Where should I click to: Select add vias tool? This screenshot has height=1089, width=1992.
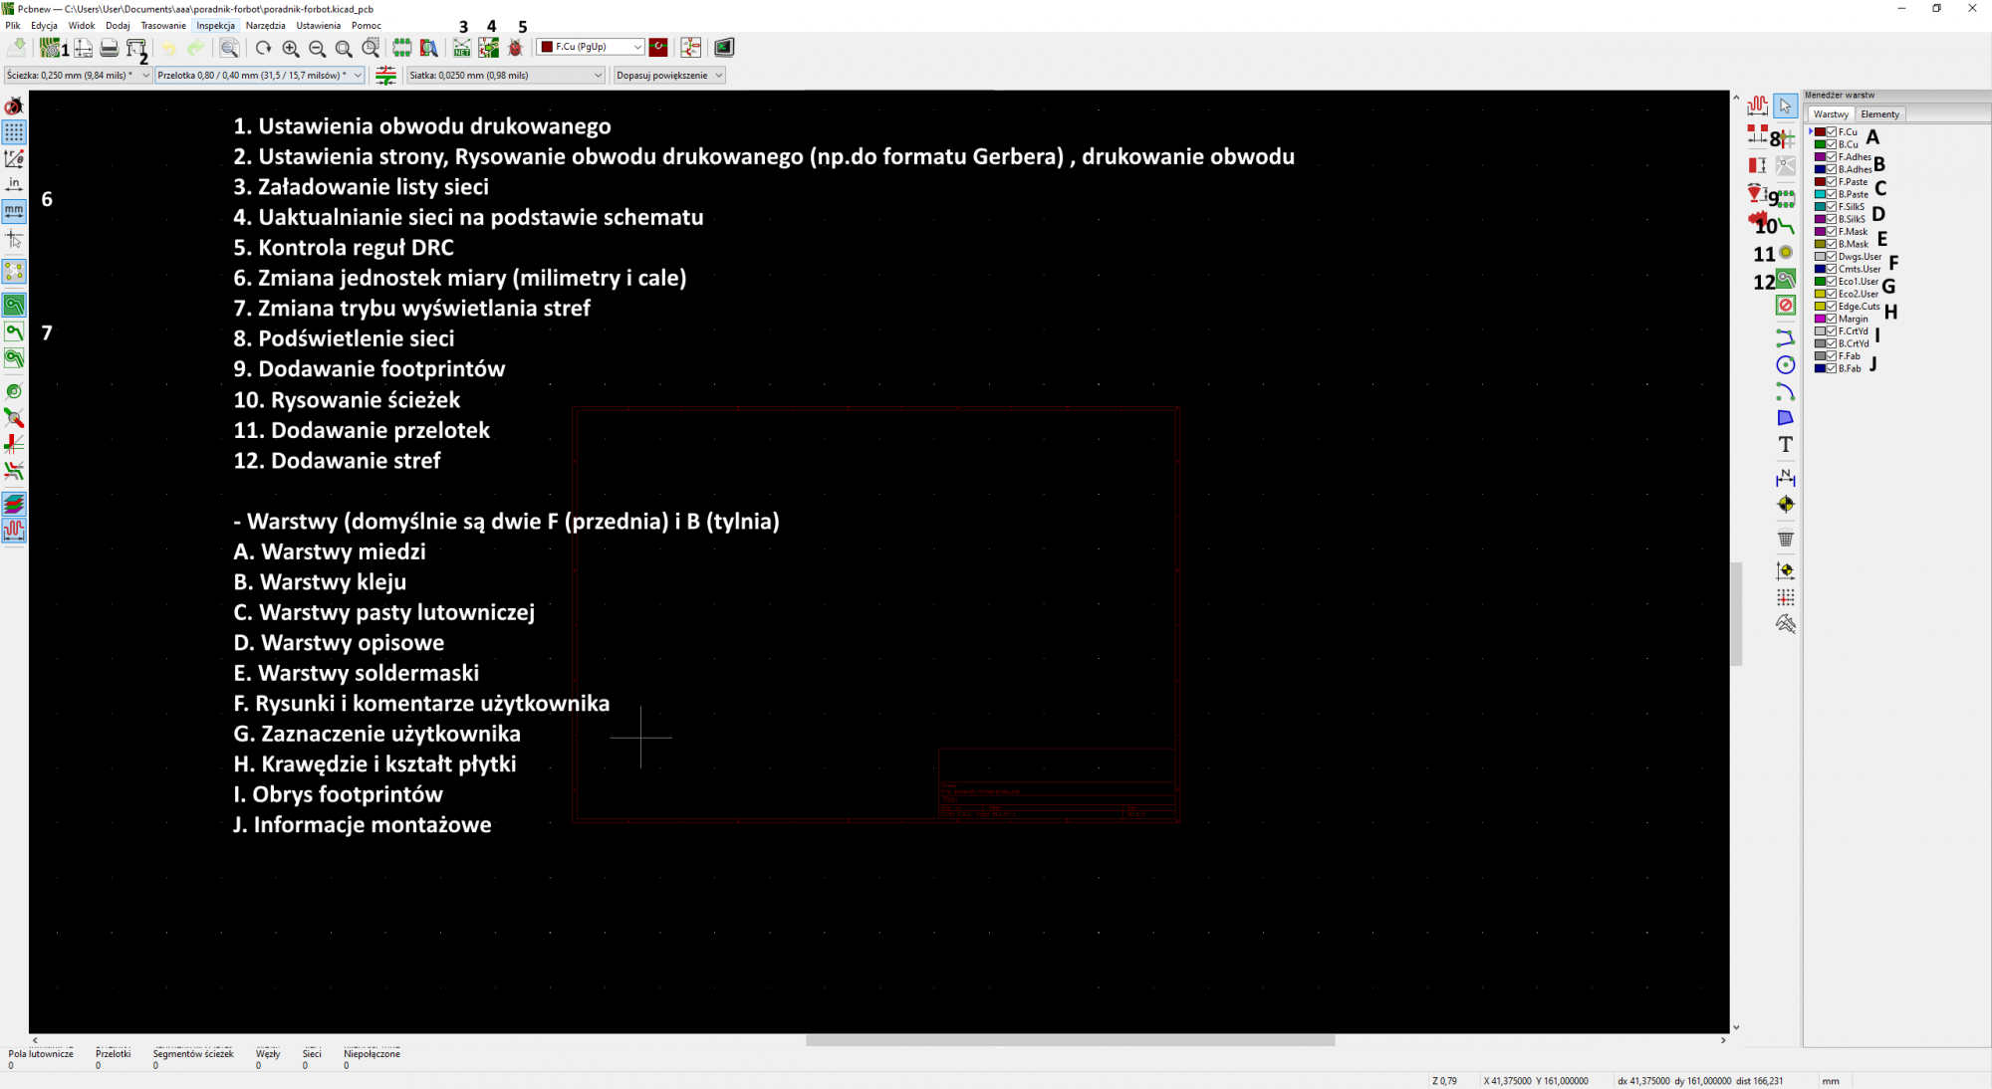pyautogui.click(x=1786, y=253)
